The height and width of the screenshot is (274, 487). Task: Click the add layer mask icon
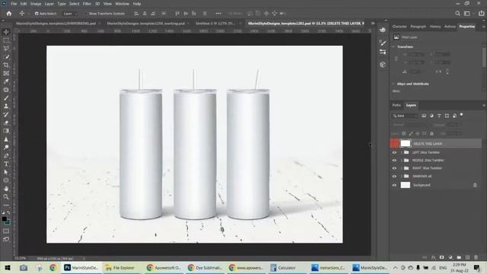coord(441,257)
